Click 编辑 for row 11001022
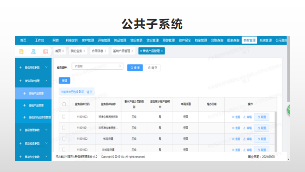Image resolution: width=305 pixels, height=172 pixels. point(248,139)
